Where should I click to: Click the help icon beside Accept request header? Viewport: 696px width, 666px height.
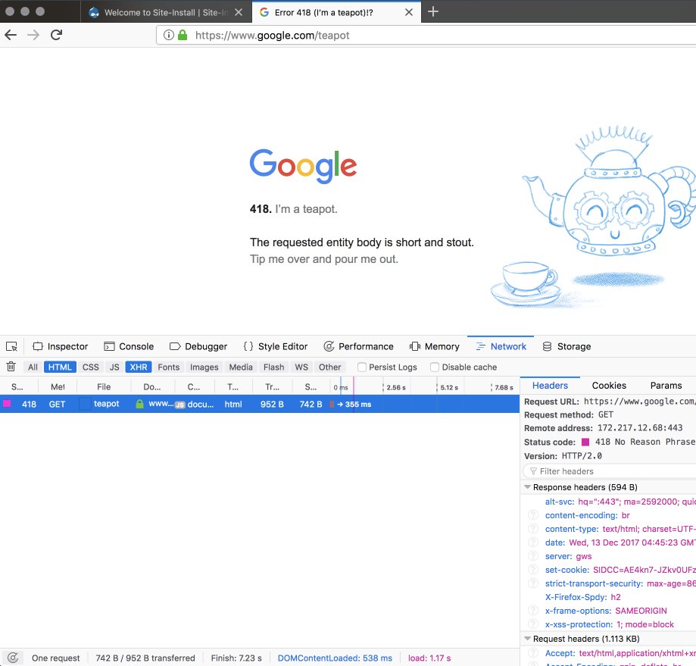pyautogui.click(x=533, y=653)
